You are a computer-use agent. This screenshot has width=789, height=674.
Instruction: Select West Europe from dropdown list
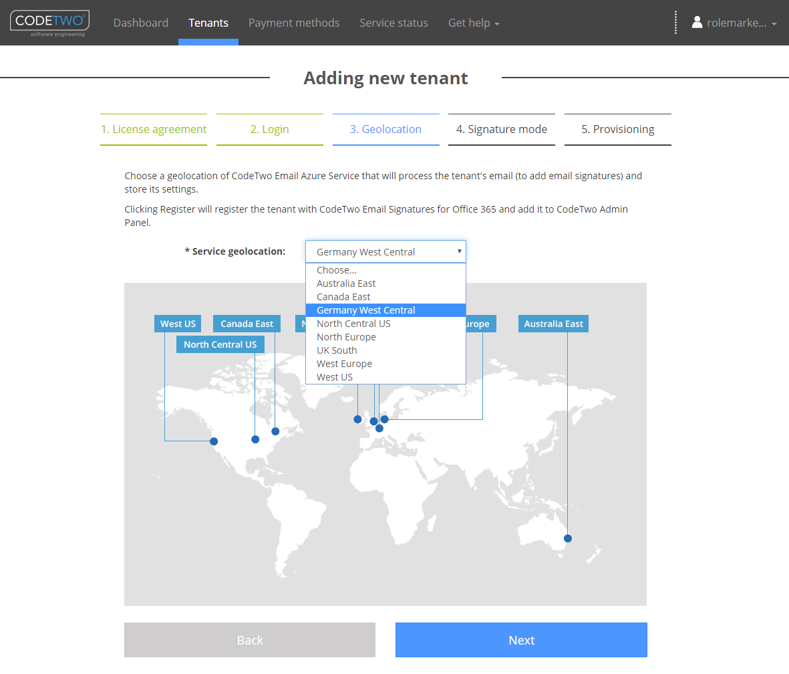tap(385, 364)
